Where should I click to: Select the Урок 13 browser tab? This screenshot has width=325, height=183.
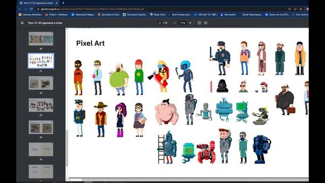click(39, 3)
